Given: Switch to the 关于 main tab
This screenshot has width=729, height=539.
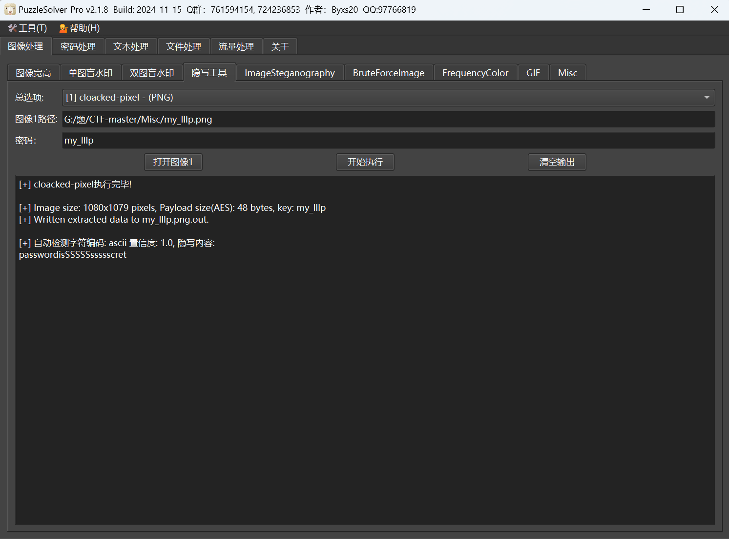Looking at the screenshot, I should (280, 47).
